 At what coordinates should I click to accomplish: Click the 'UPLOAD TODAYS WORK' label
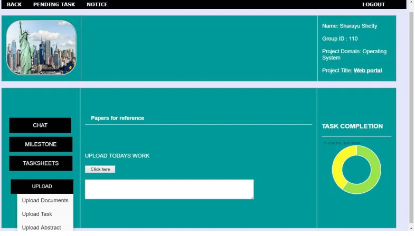pyautogui.click(x=117, y=156)
